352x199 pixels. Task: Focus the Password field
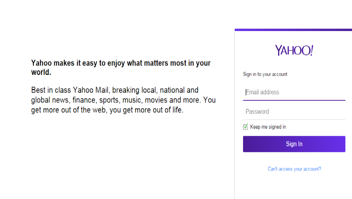(x=294, y=111)
